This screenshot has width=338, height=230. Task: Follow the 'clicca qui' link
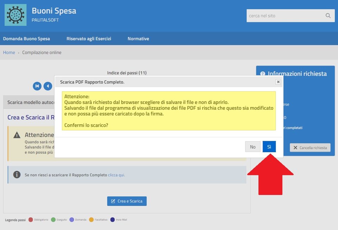click(x=116, y=175)
